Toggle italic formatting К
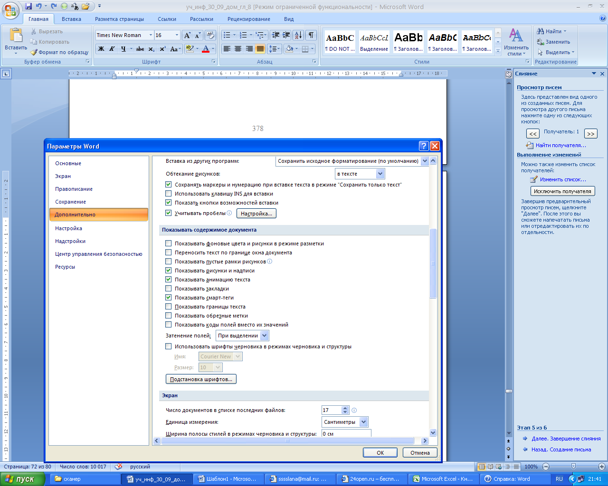The height and width of the screenshot is (486, 608). click(x=112, y=49)
